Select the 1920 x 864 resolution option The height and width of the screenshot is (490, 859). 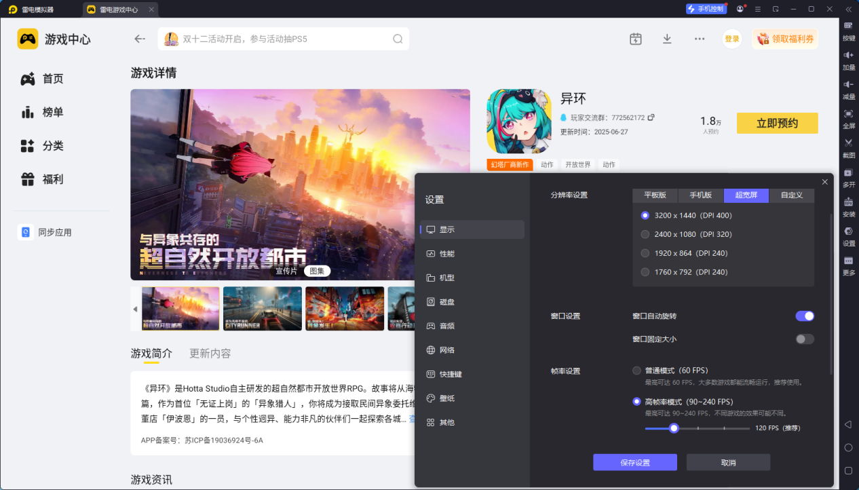pyautogui.click(x=684, y=253)
